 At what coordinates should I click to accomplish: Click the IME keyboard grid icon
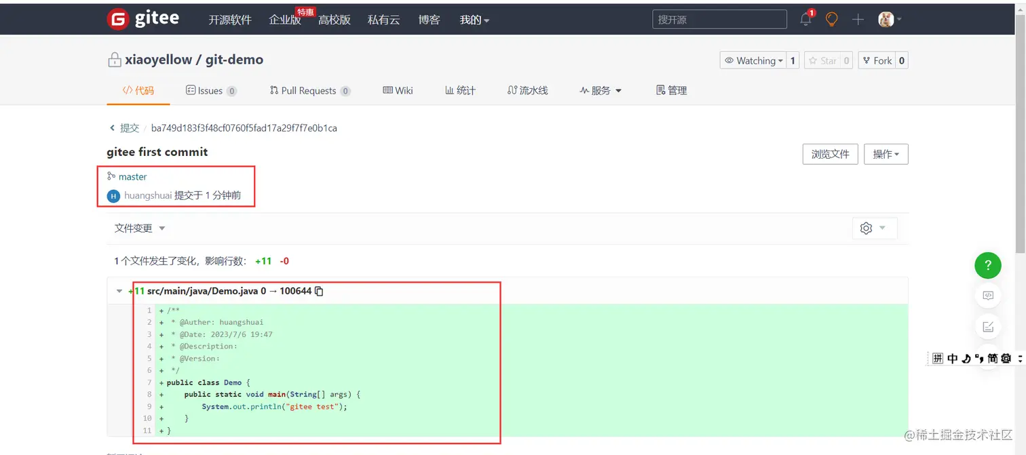click(938, 358)
